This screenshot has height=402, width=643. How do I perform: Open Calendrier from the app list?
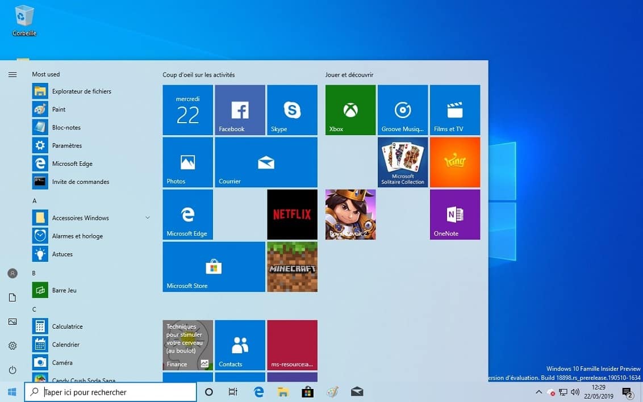(91, 345)
